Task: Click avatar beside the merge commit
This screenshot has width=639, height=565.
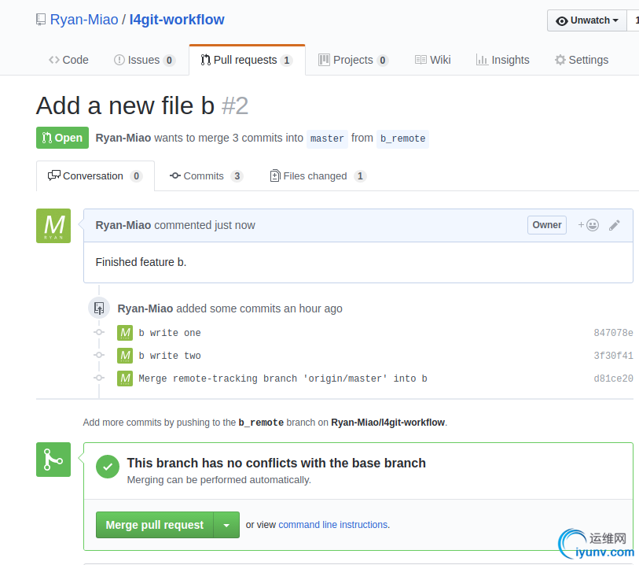Action: pyautogui.click(x=125, y=379)
